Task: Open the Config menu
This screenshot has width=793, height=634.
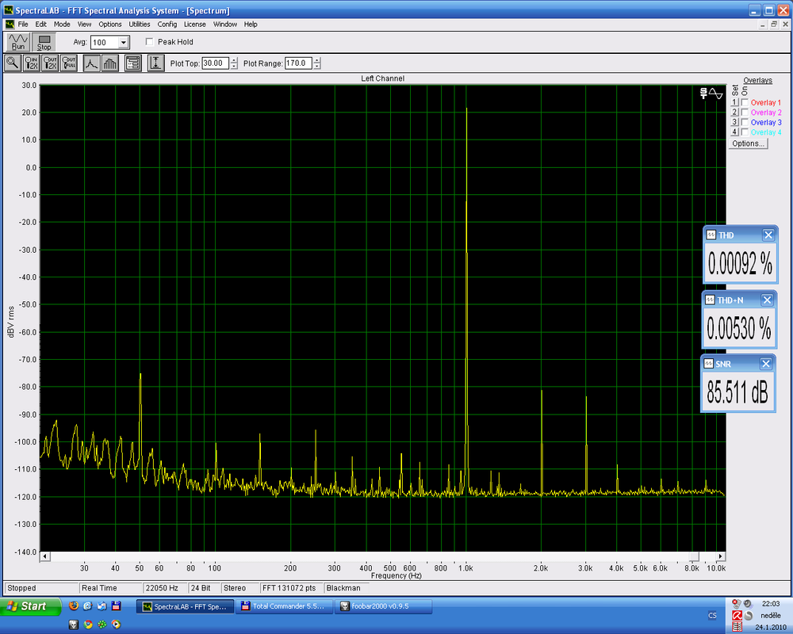Action: tap(167, 25)
